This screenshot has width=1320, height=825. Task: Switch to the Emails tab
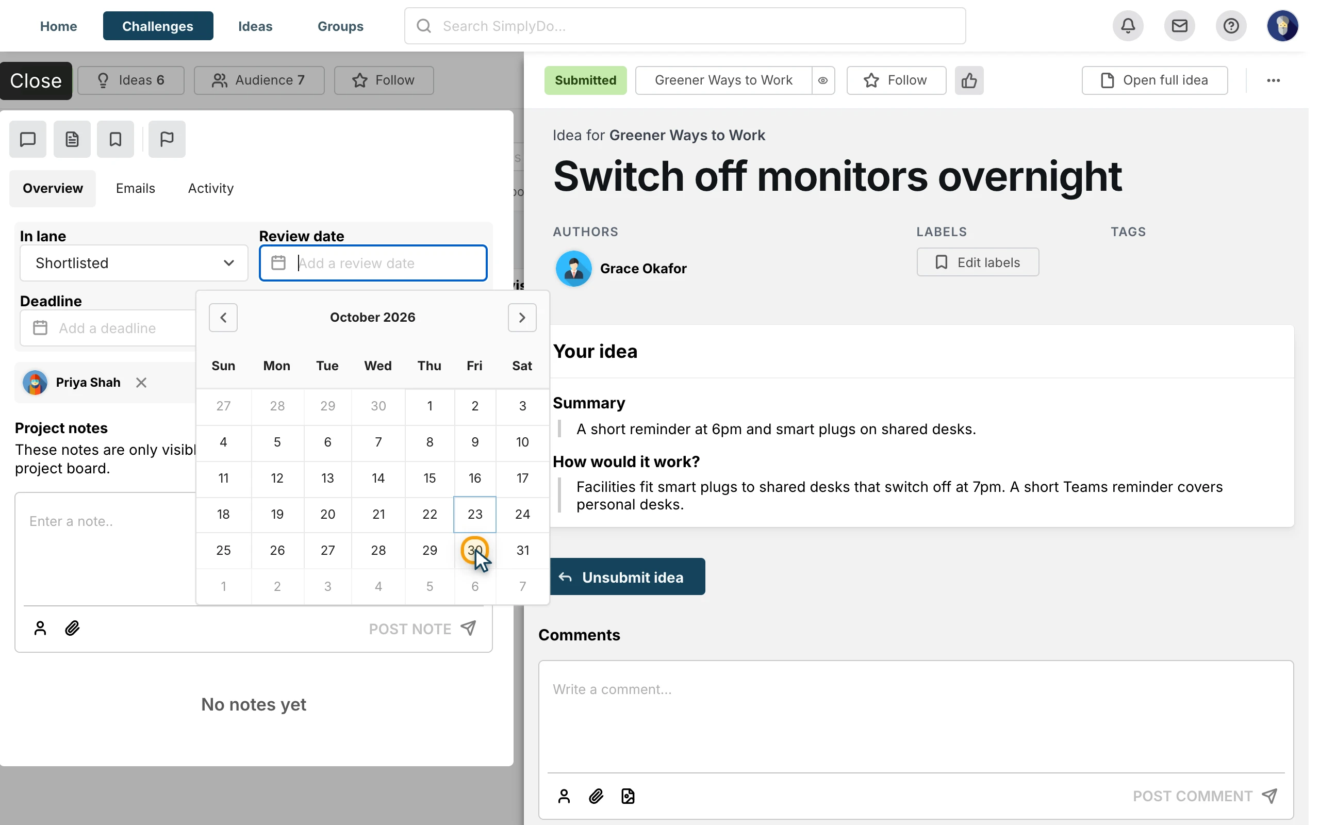click(135, 188)
